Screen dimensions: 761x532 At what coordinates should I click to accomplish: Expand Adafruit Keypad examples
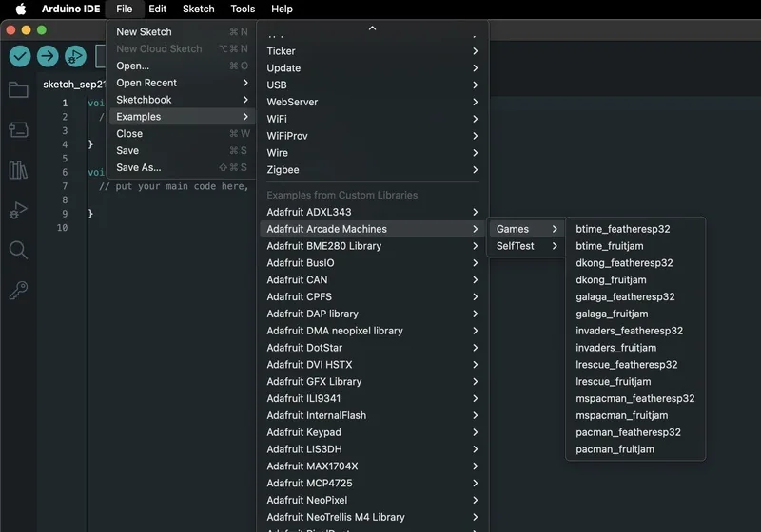point(372,432)
